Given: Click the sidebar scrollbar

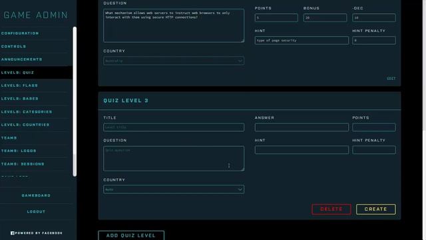Looking at the screenshot, I should [x=75, y=101].
